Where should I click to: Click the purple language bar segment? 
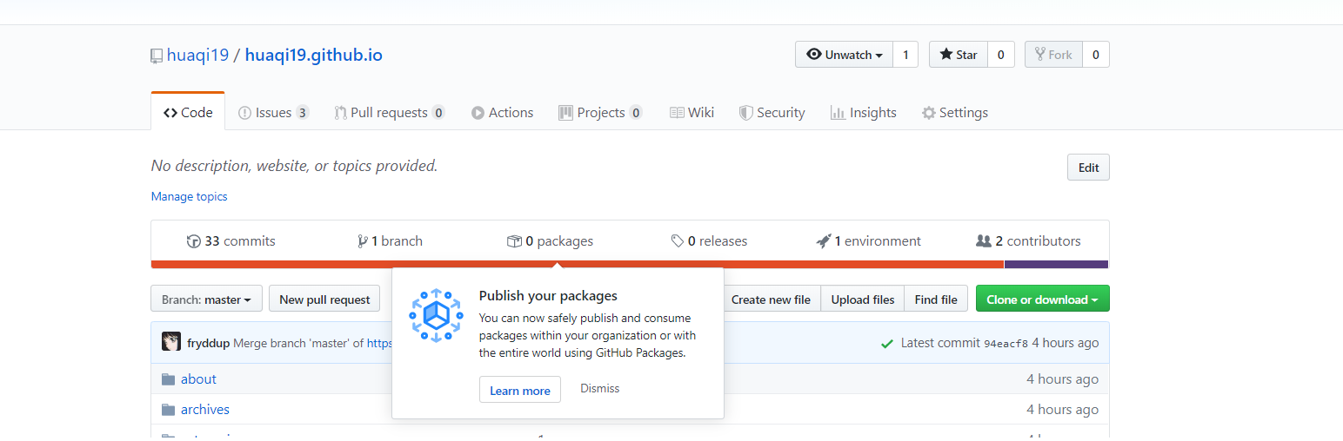pyautogui.click(x=1056, y=264)
